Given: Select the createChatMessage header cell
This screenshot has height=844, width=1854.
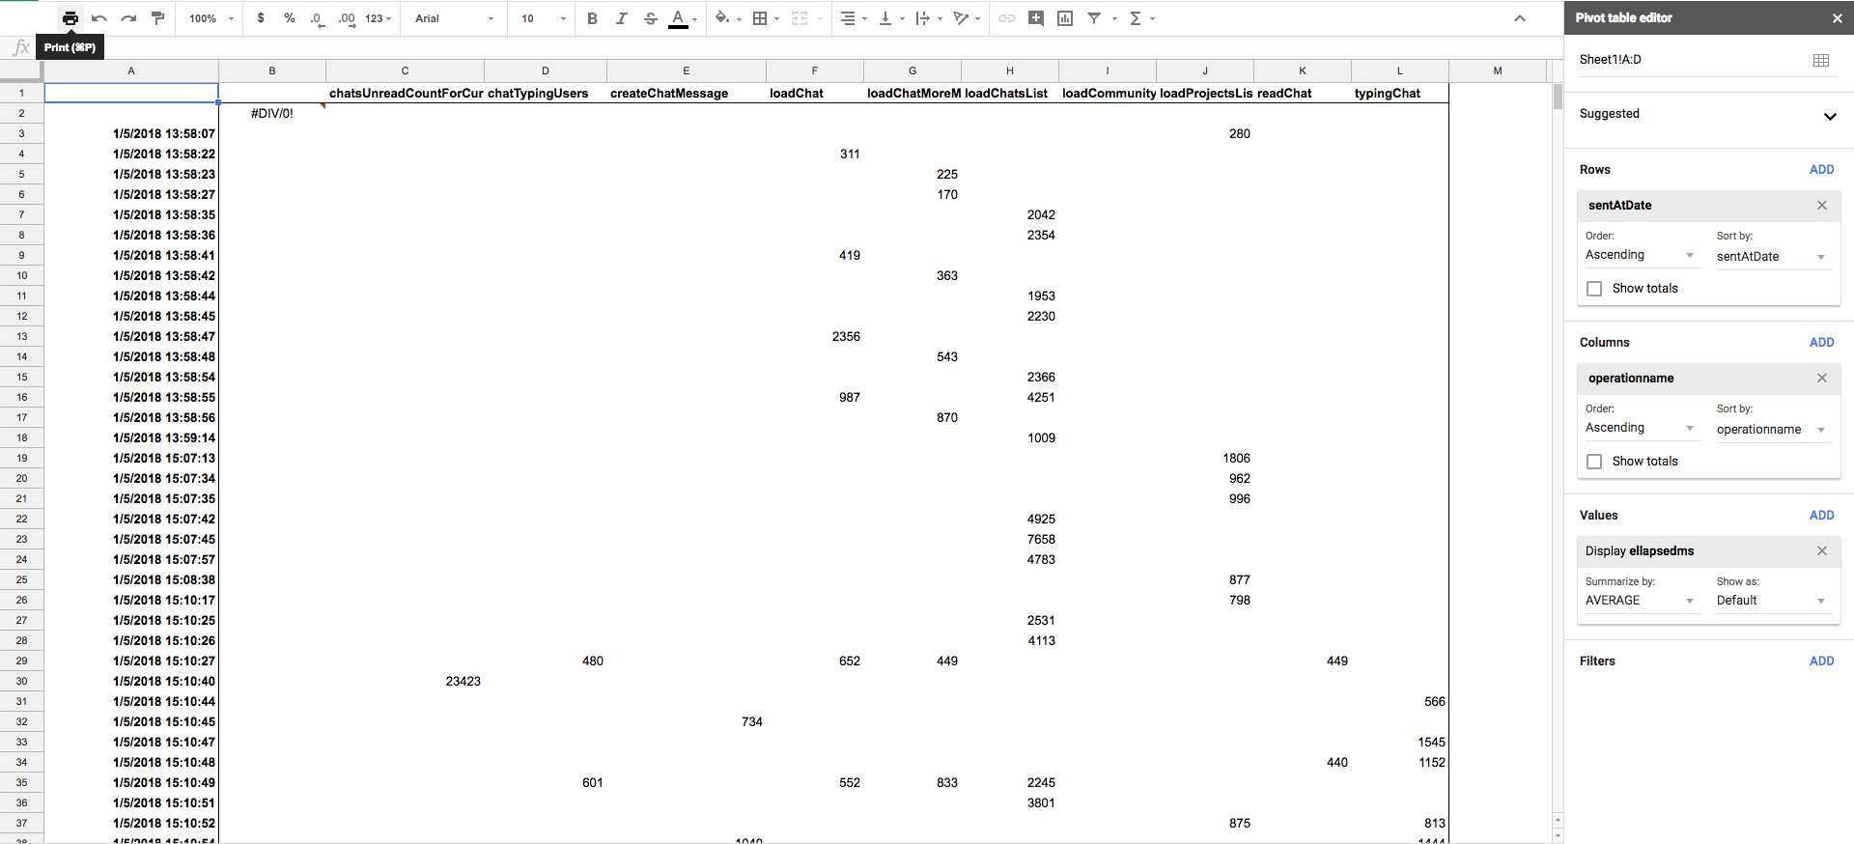Looking at the screenshot, I should pyautogui.click(x=687, y=93).
